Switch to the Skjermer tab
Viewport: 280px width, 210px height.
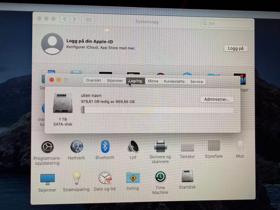(115, 80)
